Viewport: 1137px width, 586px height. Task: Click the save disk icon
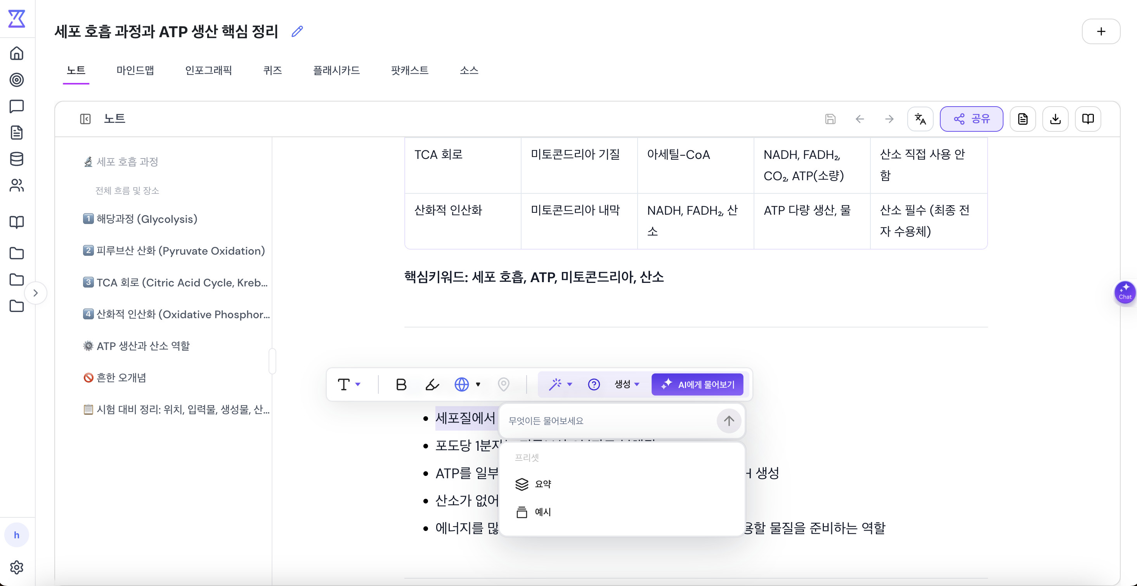click(x=830, y=119)
